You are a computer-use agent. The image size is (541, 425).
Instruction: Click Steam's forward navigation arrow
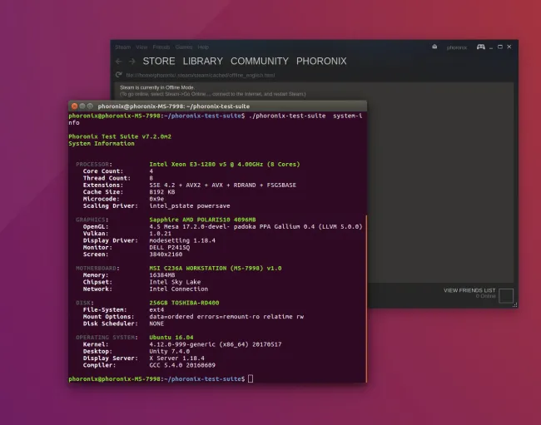[132, 62]
